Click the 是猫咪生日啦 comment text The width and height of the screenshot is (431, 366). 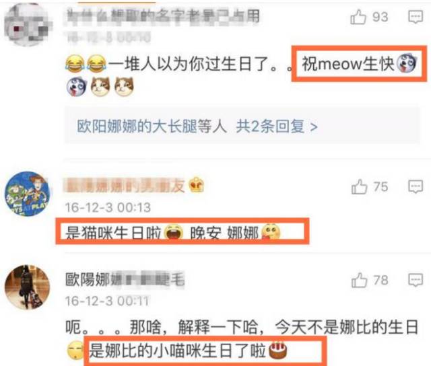click(113, 233)
